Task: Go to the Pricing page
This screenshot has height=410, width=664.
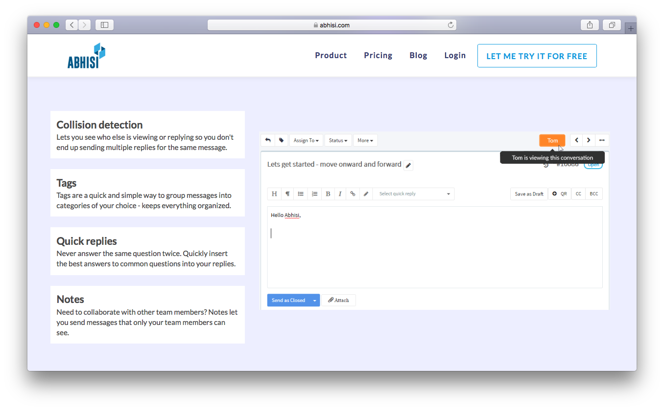Action: (x=378, y=56)
